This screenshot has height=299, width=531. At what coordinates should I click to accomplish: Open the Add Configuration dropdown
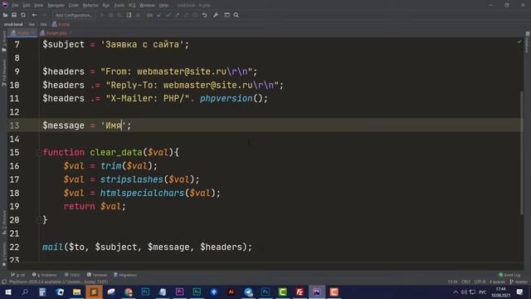74,15
